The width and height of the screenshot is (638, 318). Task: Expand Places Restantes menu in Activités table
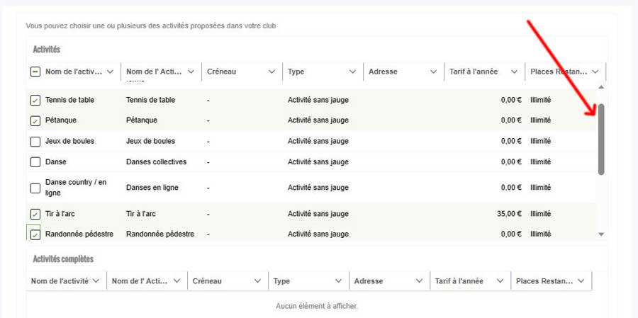pos(595,72)
